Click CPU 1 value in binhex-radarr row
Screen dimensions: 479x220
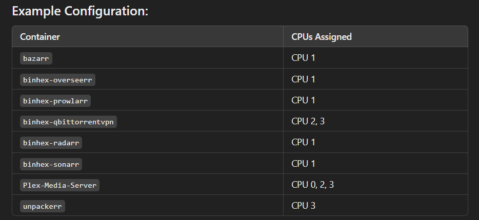pos(303,142)
